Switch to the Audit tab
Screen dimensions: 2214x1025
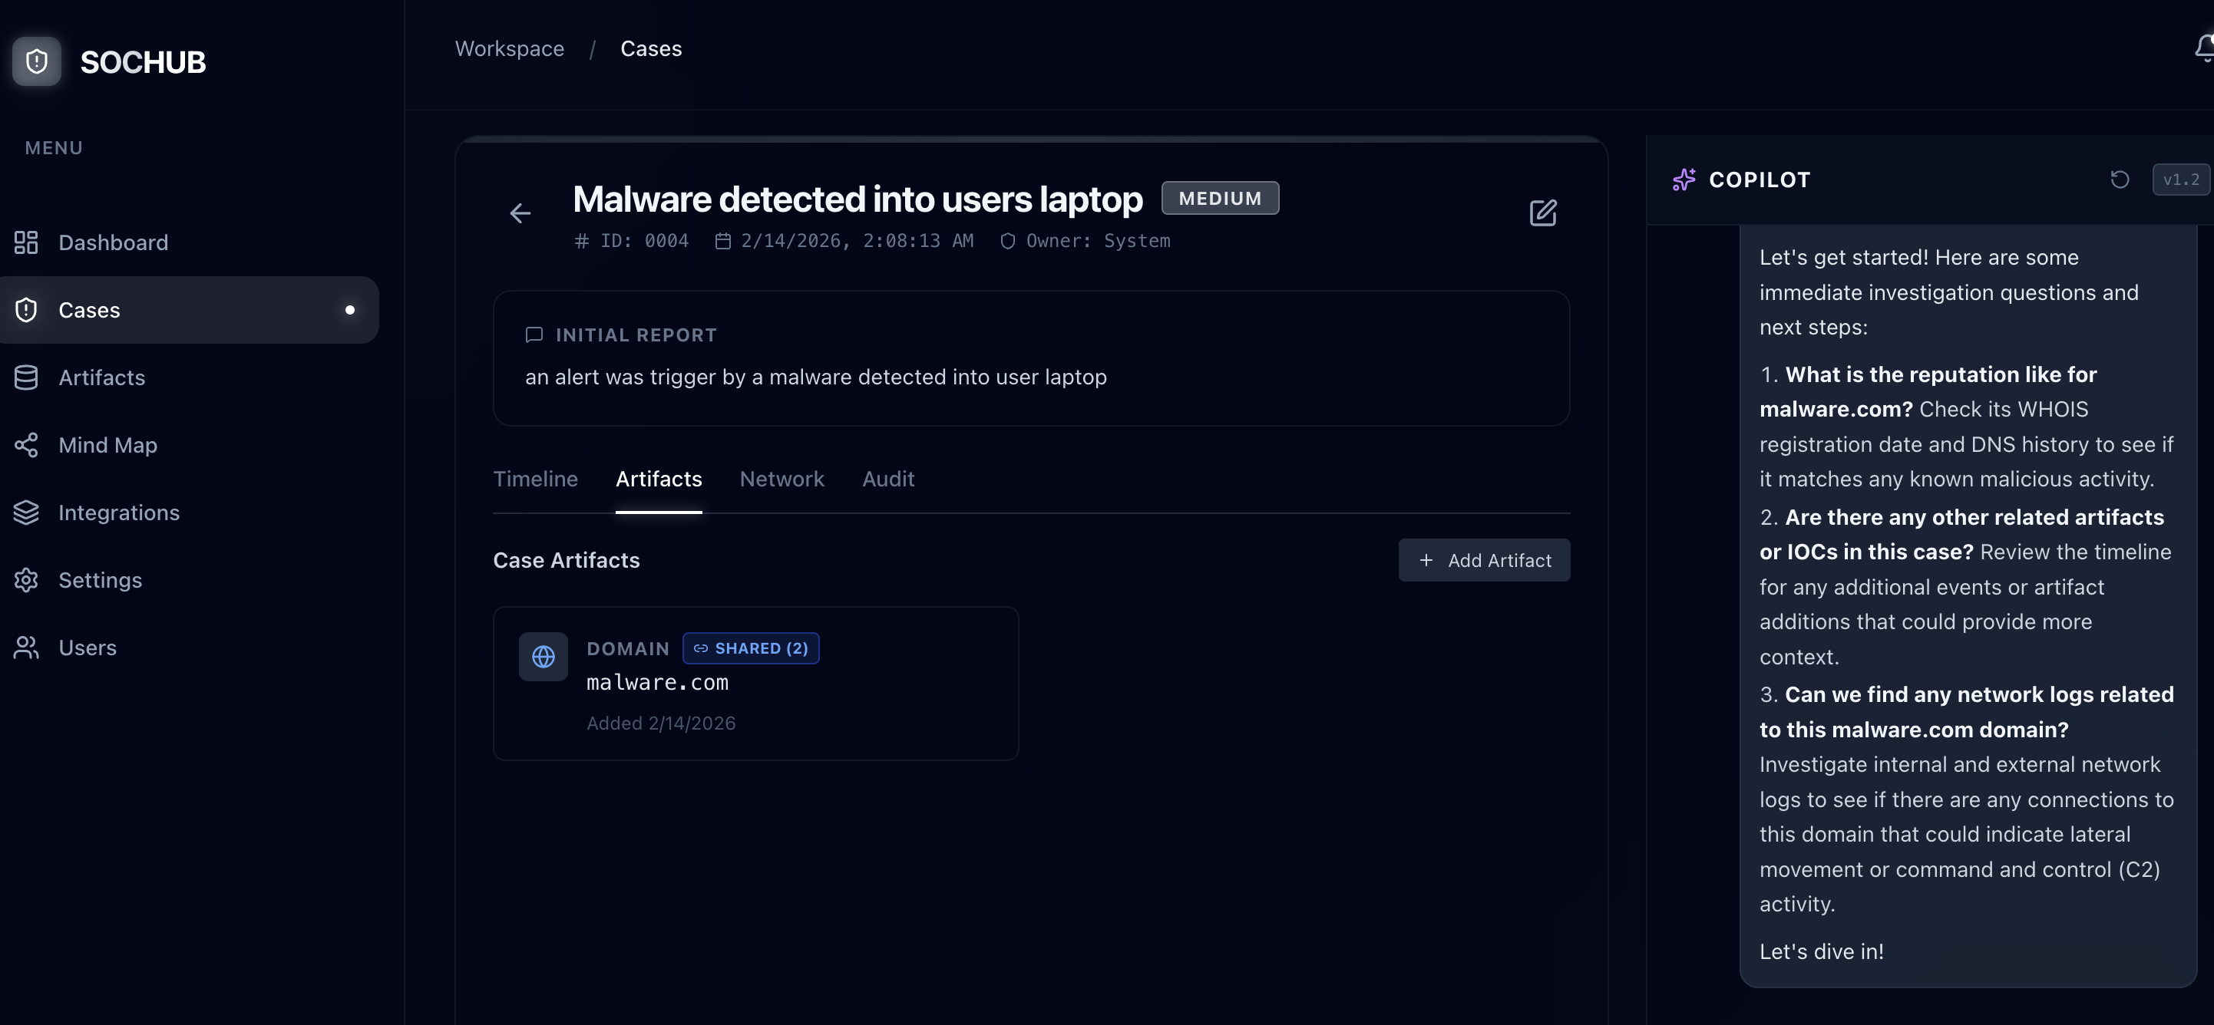tap(888, 479)
